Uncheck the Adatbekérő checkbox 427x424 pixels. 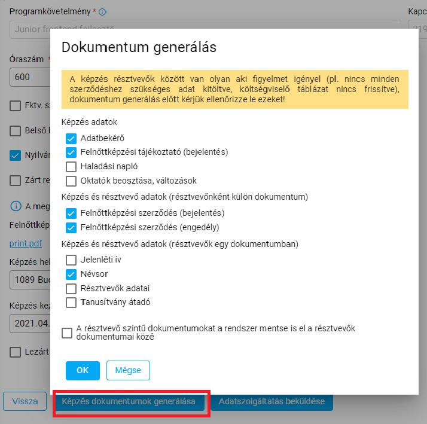pyautogui.click(x=71, y=138)
